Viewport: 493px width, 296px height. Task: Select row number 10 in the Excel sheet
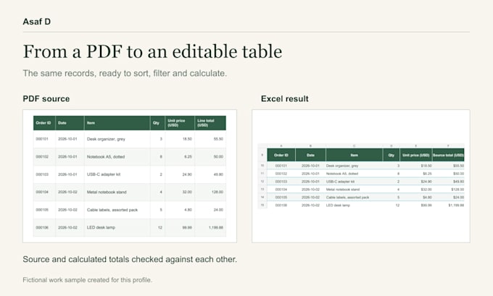pos(262,166)
